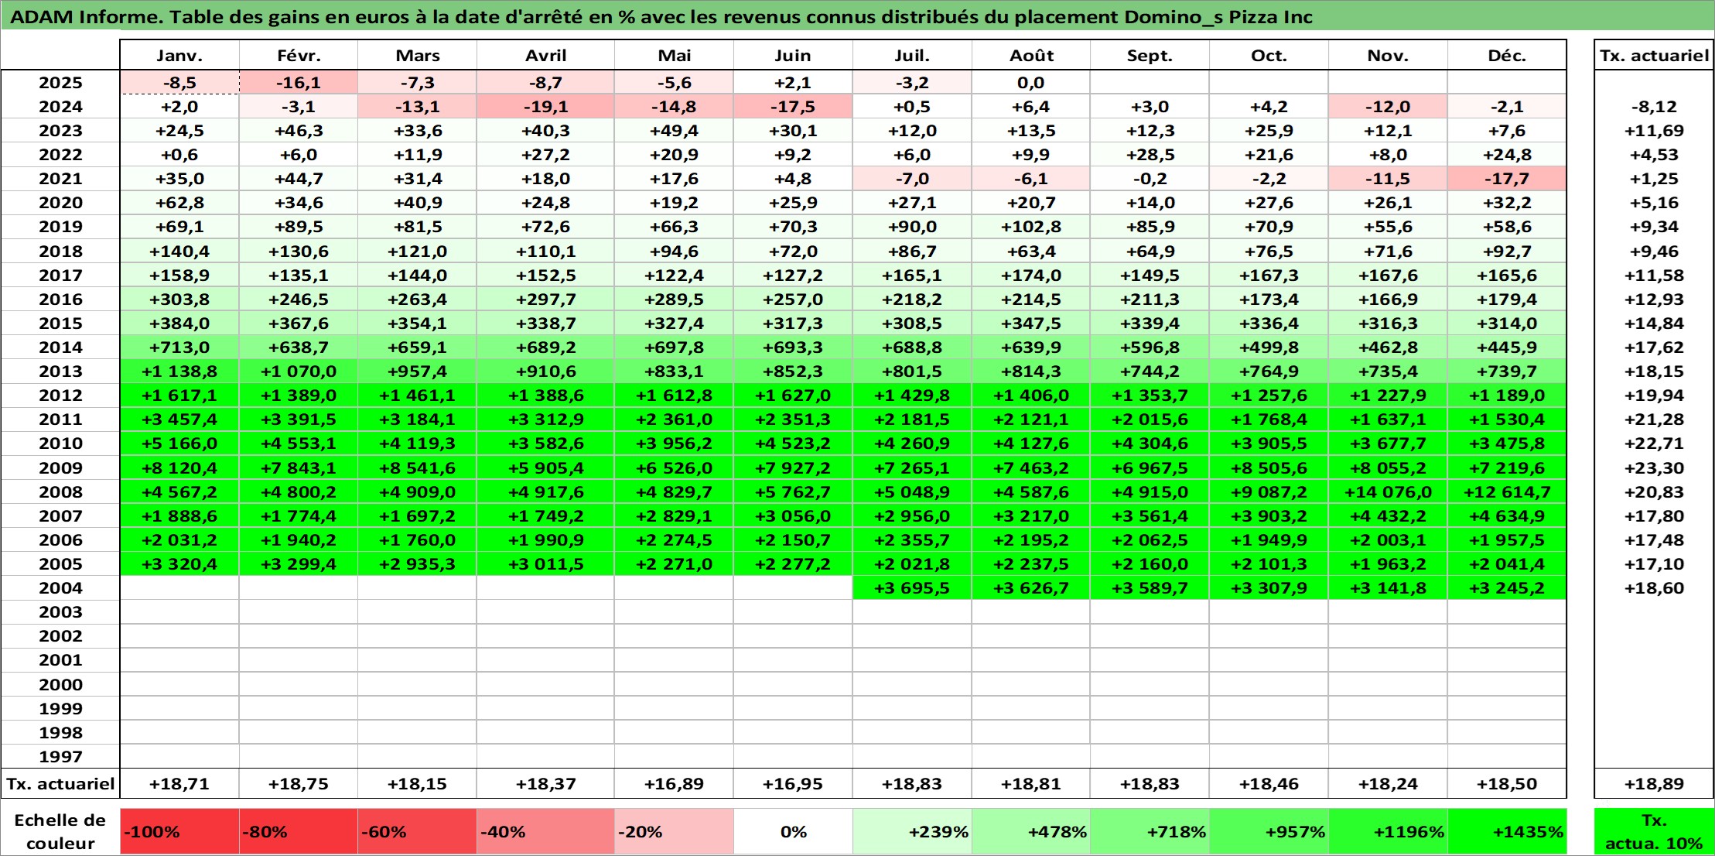Select the cell with value +303,8
The image size is (1715, 856).
pos(179,300)
